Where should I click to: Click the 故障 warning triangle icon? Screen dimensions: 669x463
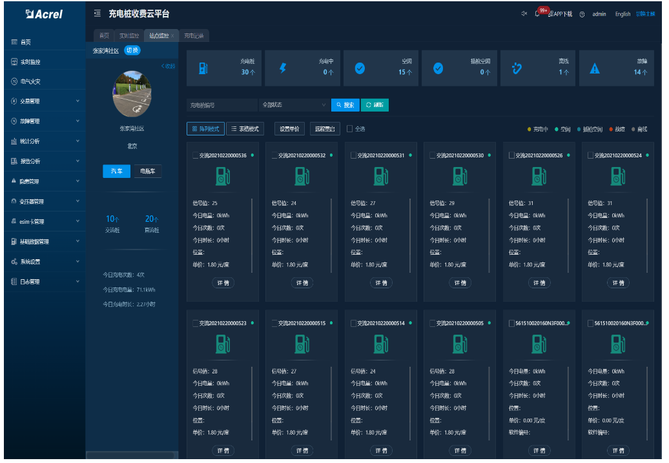pyautogui.click(x=595, y=68)
